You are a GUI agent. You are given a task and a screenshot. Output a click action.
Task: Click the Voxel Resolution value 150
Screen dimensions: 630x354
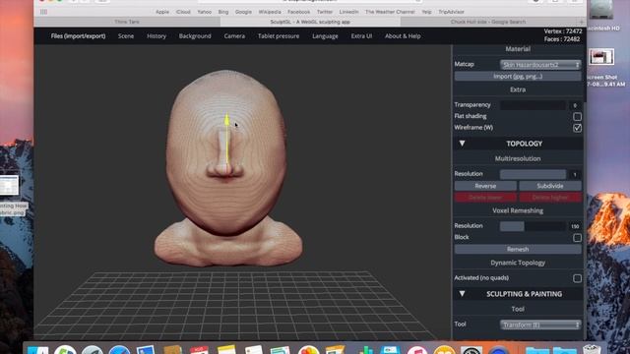575,226
